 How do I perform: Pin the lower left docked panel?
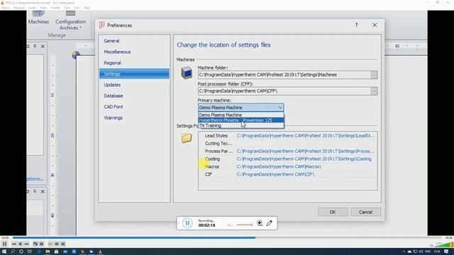[x=35, y=191]
